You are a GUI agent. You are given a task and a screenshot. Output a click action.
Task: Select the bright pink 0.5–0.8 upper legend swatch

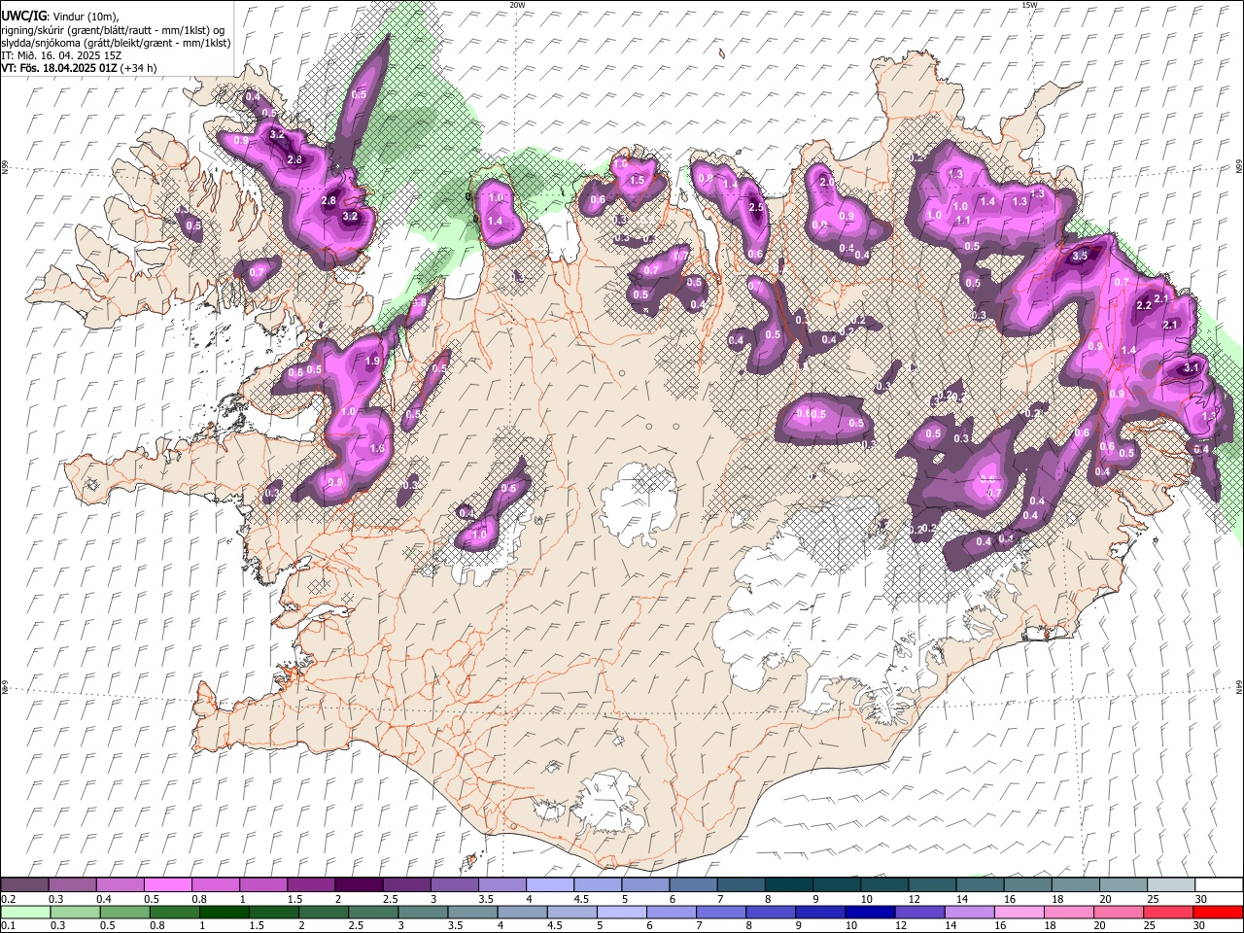coord(167,884)
